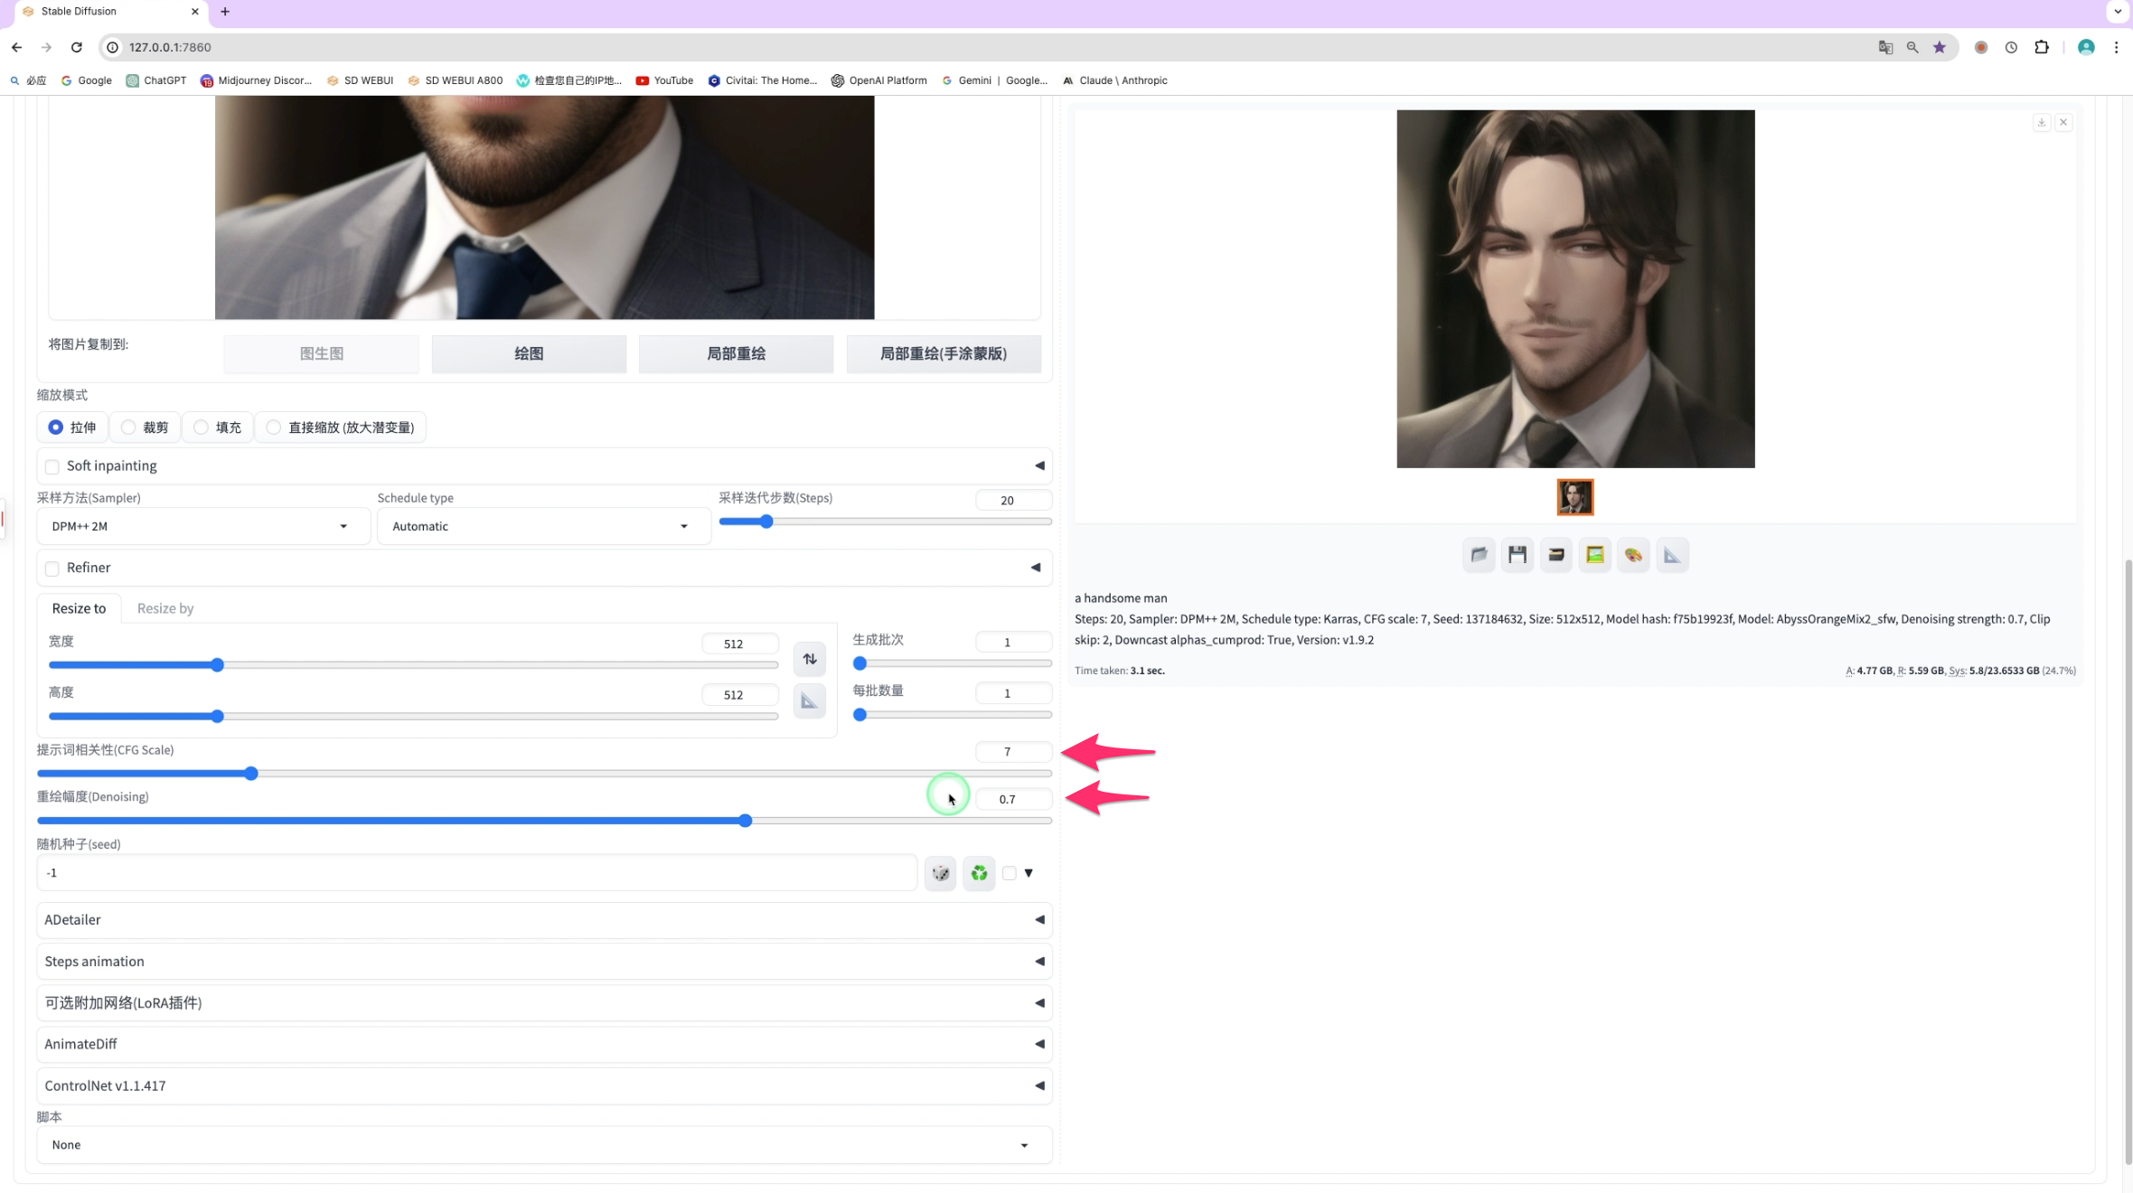Download output image icon in gallery
Image resolution: width=2133 pixels, height=1193 pixels.
click(2042, 122)
